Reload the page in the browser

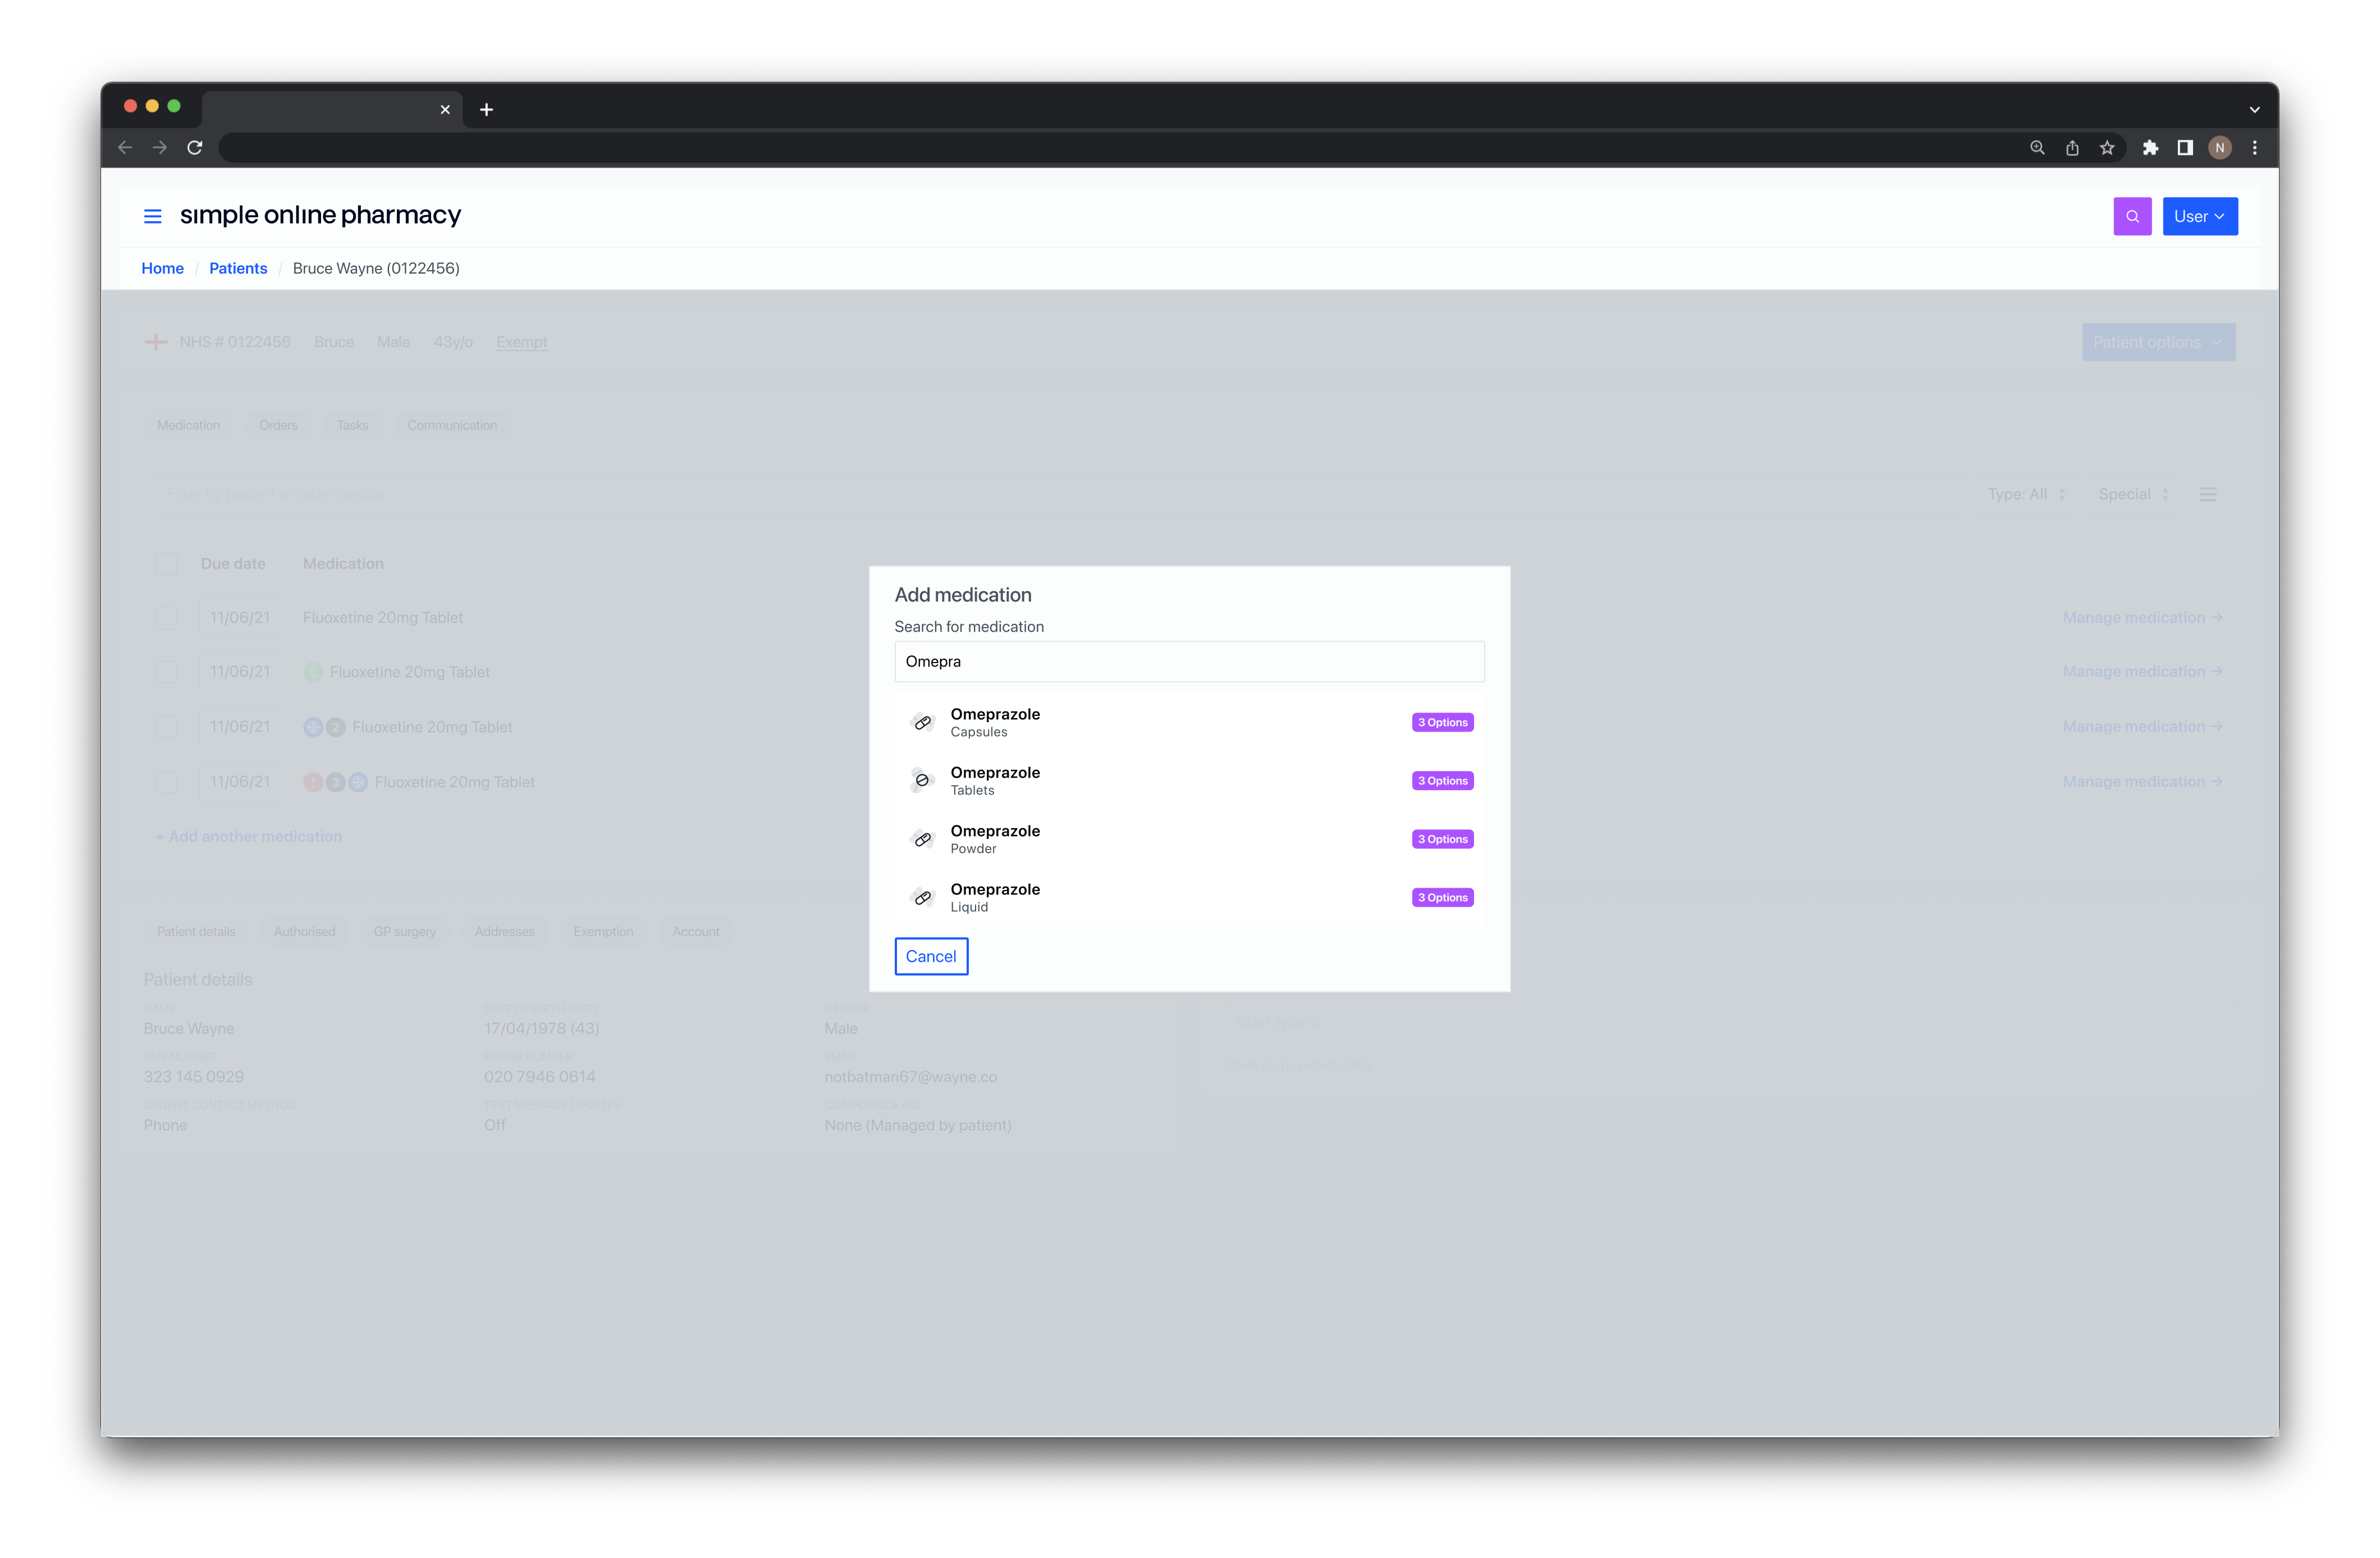(x=195, y=148)
